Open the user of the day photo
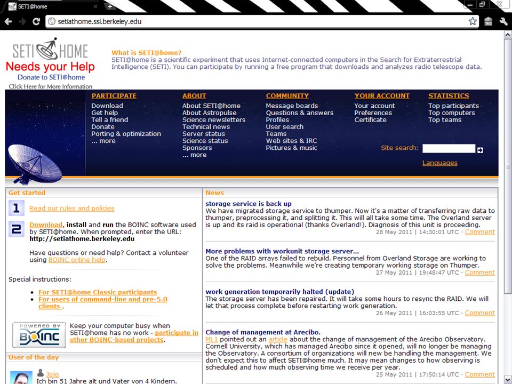Image resolution: width=512 pixels, height=384 pixels. 21,378
